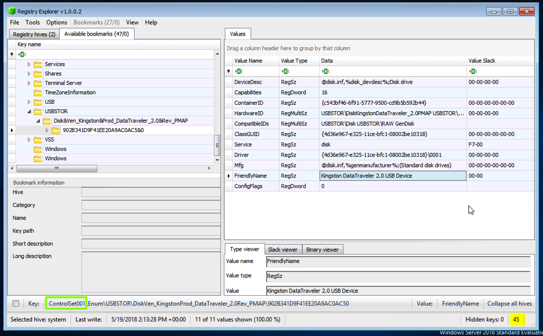This screenshot has width=543, height=336.
Task: Open the Options menu
Action: pyautogui.click(x=57, y=22)
